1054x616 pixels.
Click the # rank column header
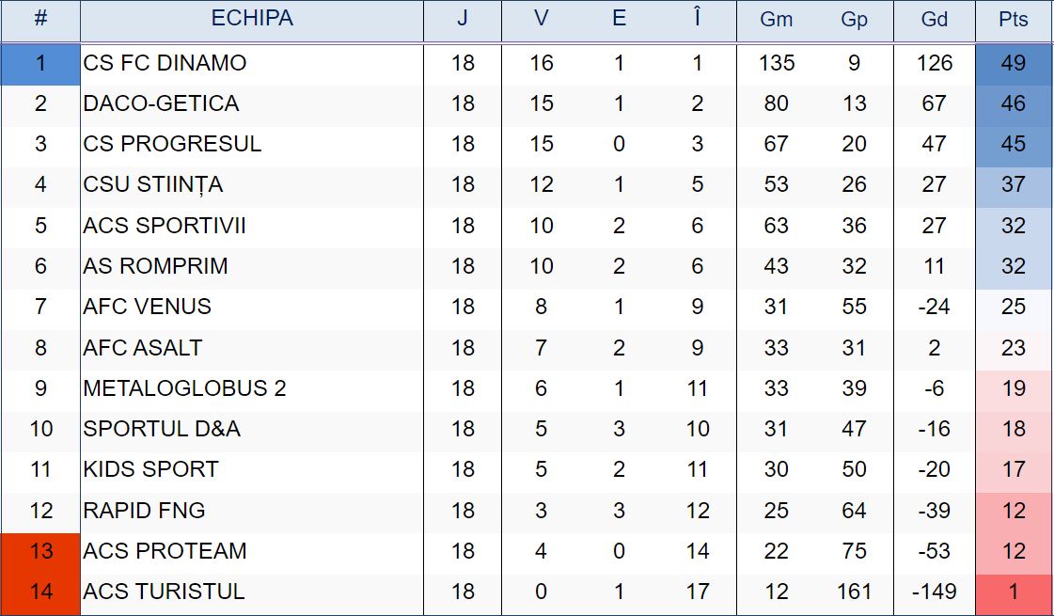(x=40, y=19)
